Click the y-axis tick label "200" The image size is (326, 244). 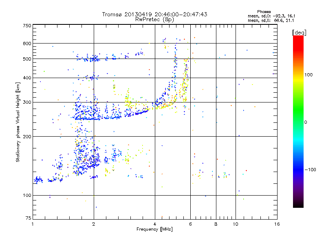tap(27, 137)
